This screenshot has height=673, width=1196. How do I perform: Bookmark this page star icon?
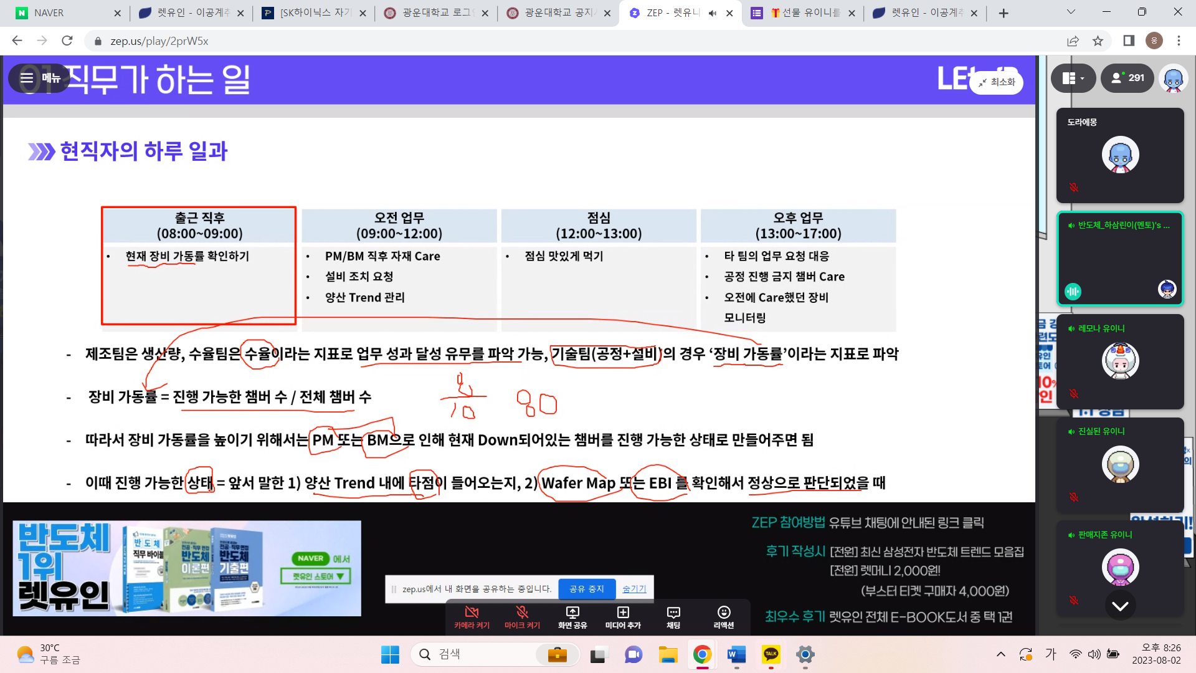tap(1098, 41)
